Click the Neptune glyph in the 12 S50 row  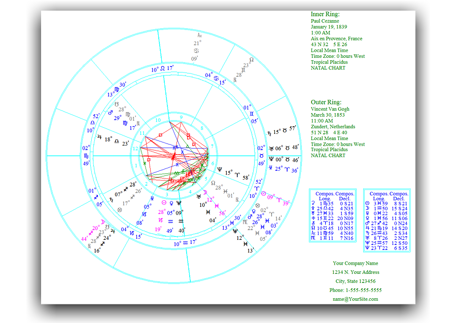[x=367, y=243]
